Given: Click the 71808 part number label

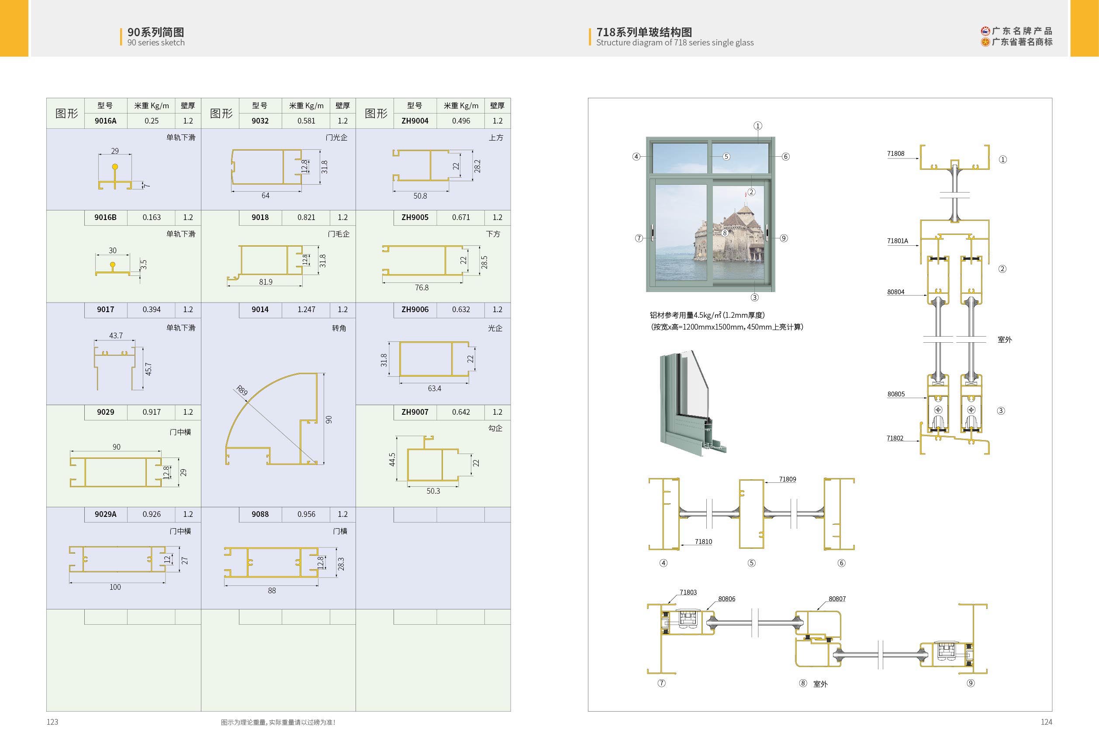Looking at the screenshot, I should (895, 154).
